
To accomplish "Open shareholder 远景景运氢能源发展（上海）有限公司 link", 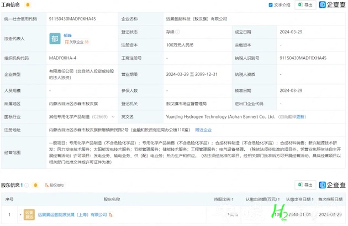I will 72,214.
